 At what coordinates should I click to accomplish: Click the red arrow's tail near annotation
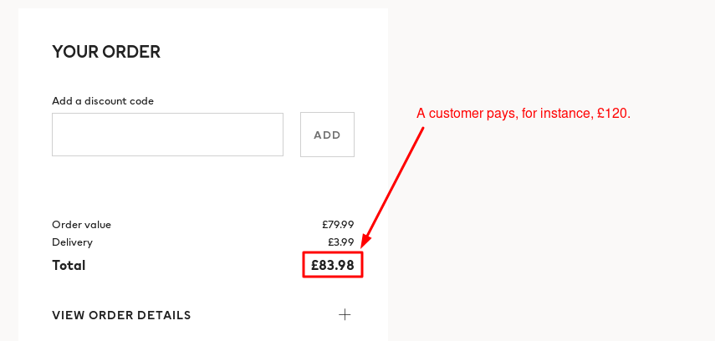tap(421, 130)
